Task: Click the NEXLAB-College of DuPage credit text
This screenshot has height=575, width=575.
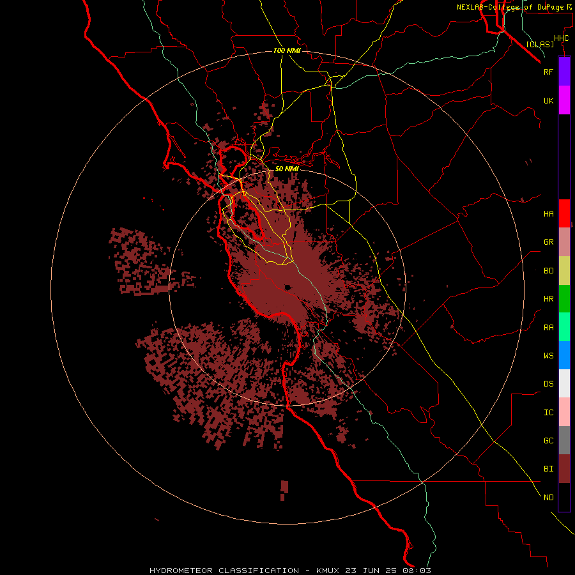Action: click(515, 7)
